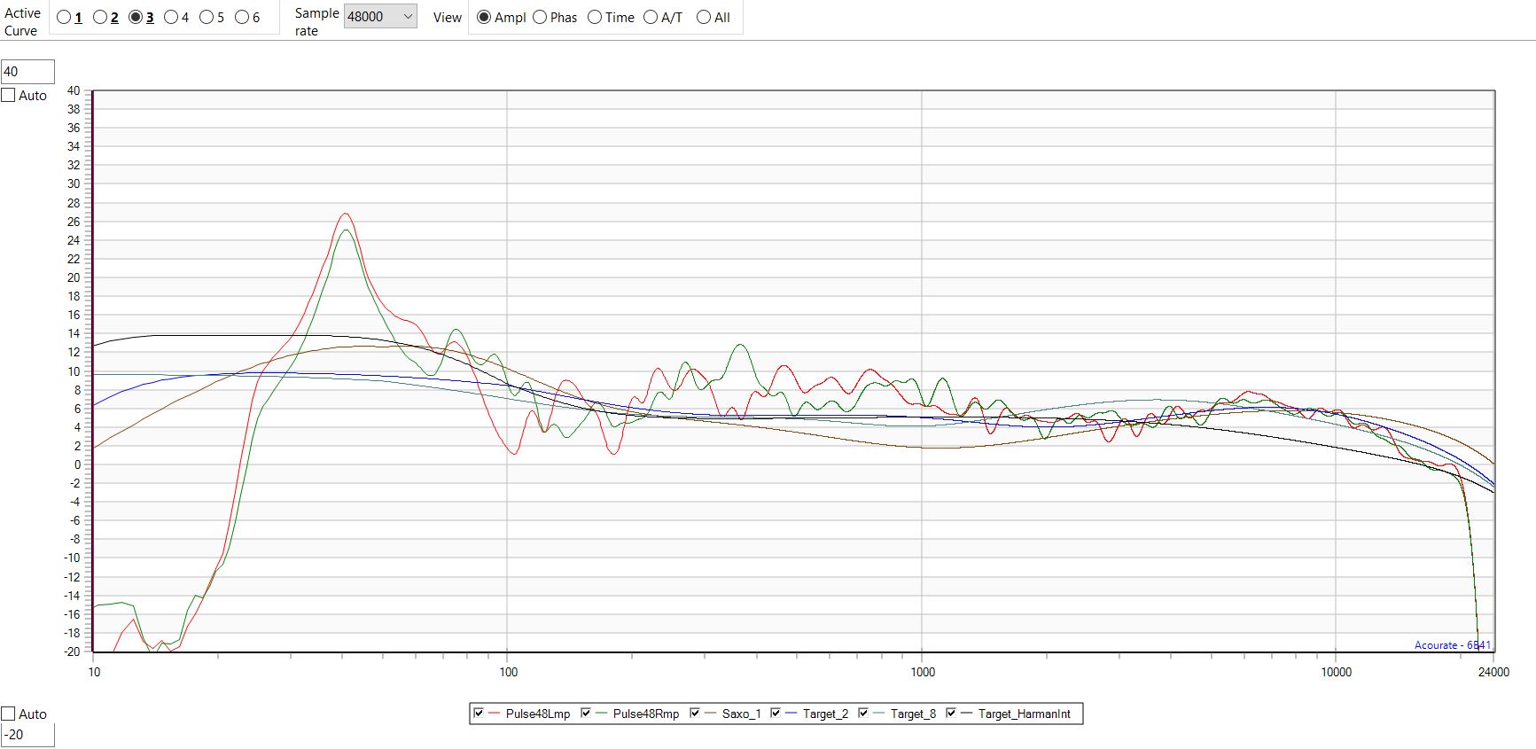Click the Sample rate label
Viewport: 1536px width, 749px height.
tap(316, 22)
